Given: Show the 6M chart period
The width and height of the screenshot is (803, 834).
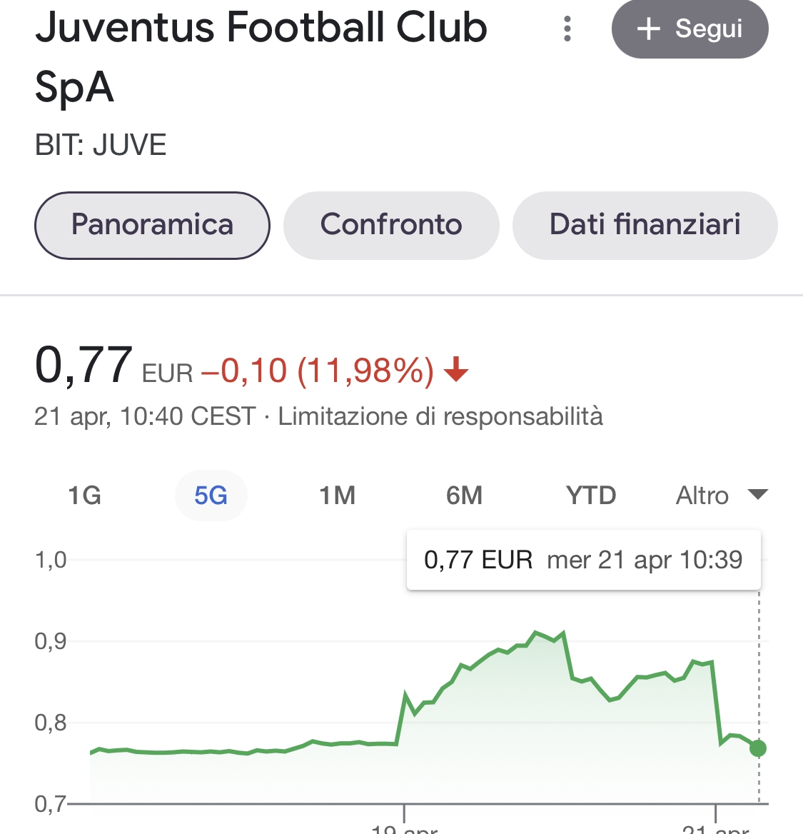Looking at the screenshot, I should pyautogui.click(x=464, y=496).
